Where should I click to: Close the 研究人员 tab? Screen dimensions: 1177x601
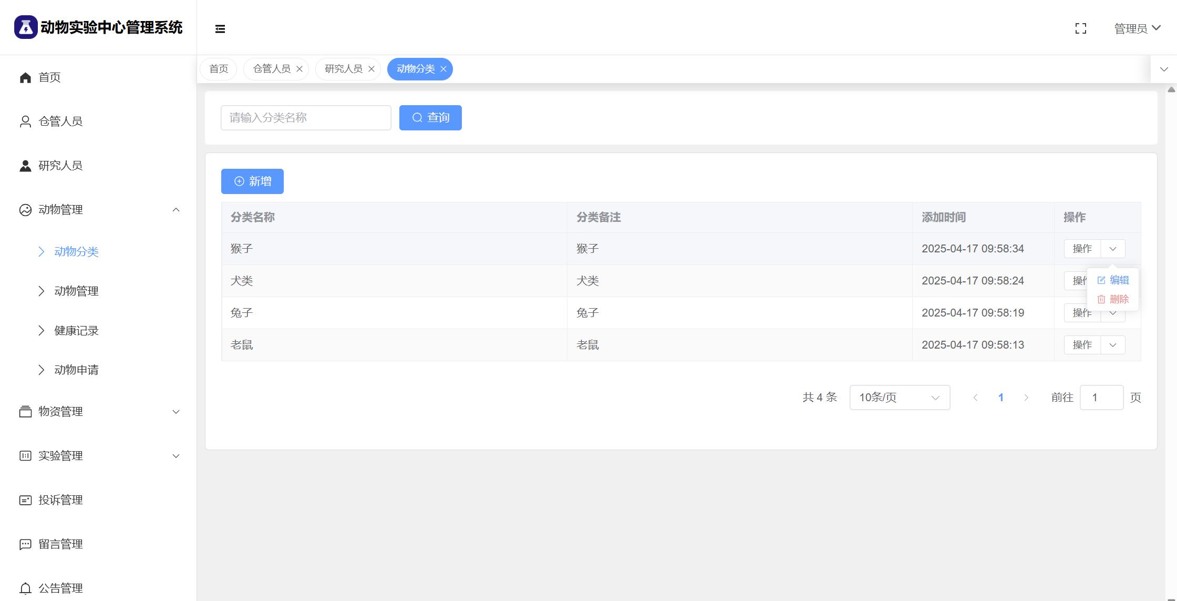371,69
